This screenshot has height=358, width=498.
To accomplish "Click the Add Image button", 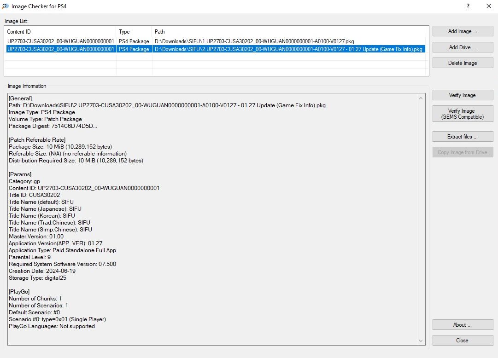I will (x=463, y=31).
